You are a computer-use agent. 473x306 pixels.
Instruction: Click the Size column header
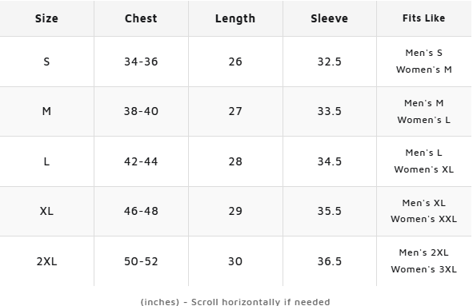46,18
